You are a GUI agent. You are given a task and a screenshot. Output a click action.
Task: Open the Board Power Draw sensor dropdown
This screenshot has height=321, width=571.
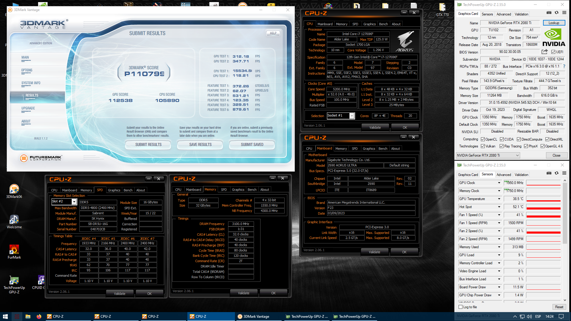[499, 287]
